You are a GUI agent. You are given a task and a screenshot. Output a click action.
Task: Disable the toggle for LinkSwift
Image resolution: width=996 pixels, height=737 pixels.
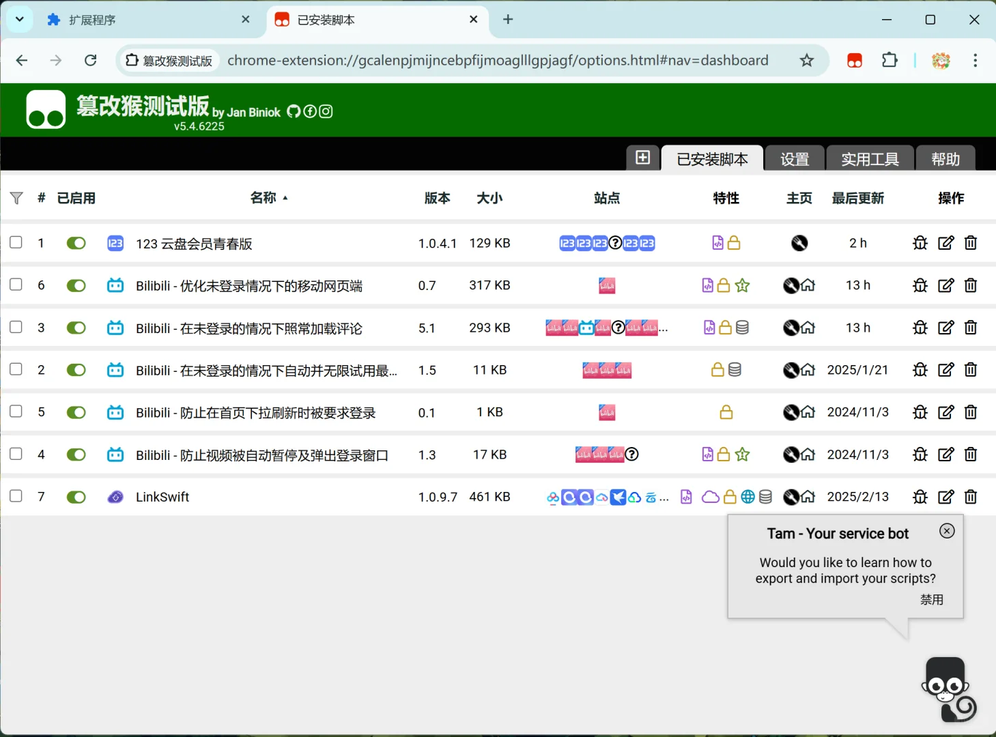point(76,497)
